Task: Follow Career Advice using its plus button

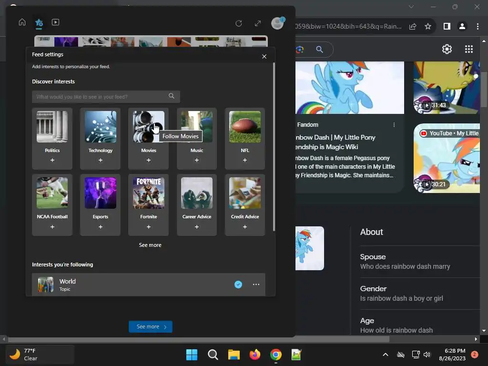Action: click(197, 227)
